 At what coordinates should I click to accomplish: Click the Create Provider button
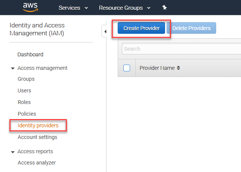click(141, 28)
